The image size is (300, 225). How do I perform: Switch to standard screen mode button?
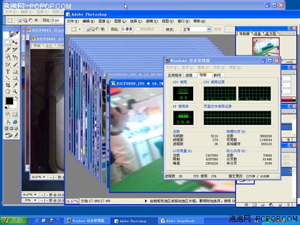pyautogui.click(x=7, y=128)
